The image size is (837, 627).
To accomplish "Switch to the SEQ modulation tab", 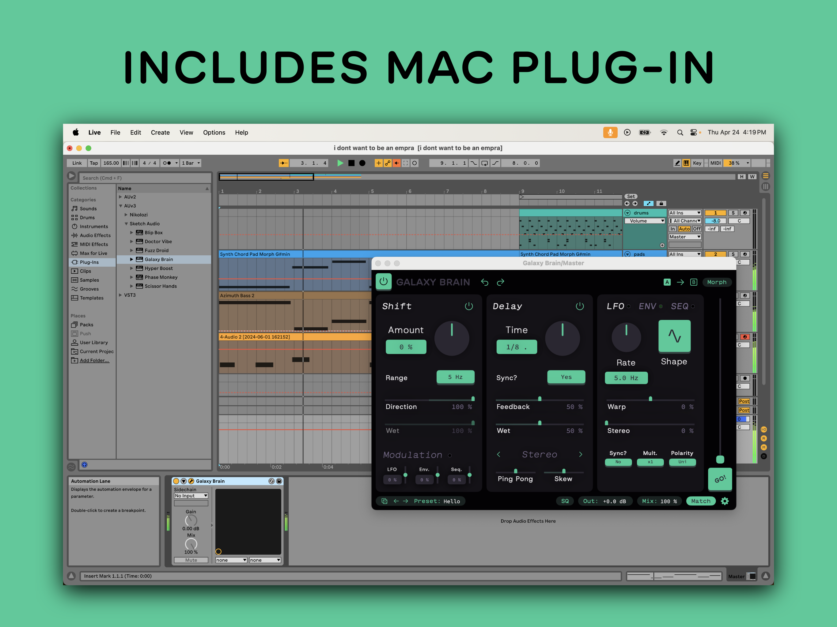I will pos(680,306).
